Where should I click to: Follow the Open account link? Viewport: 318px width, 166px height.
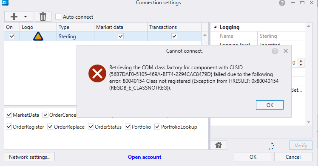click(x=145, y=157)
